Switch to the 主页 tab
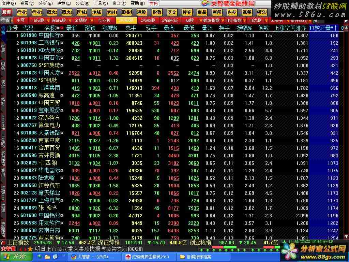 point(20,20)
